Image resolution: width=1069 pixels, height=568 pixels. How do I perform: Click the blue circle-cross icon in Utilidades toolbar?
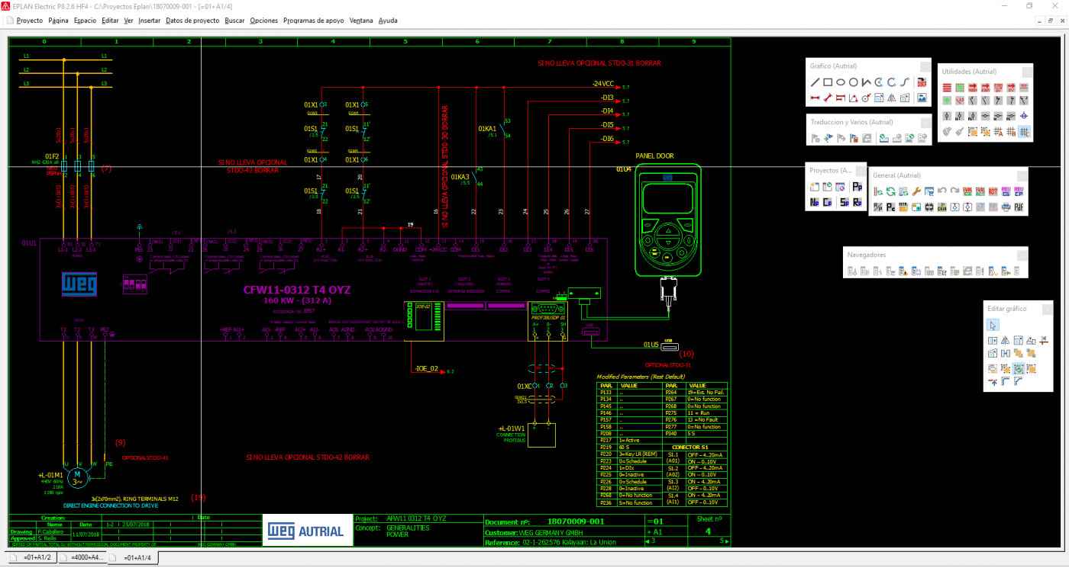1024,116
